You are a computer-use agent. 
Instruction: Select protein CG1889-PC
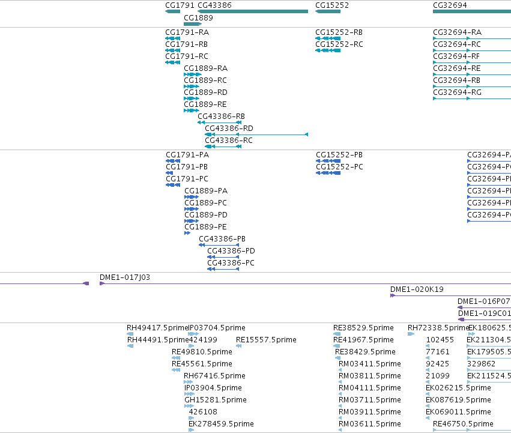[205, 203]
